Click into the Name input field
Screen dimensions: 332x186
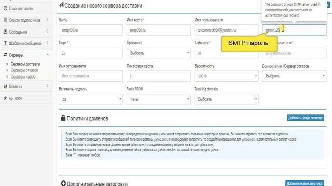[x=91, y=30]
